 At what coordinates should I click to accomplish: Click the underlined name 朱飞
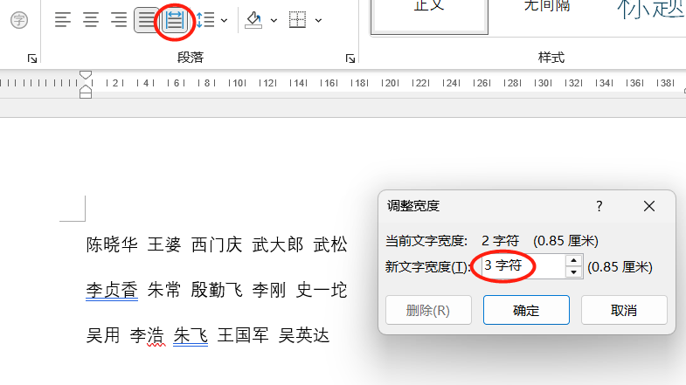191,335
